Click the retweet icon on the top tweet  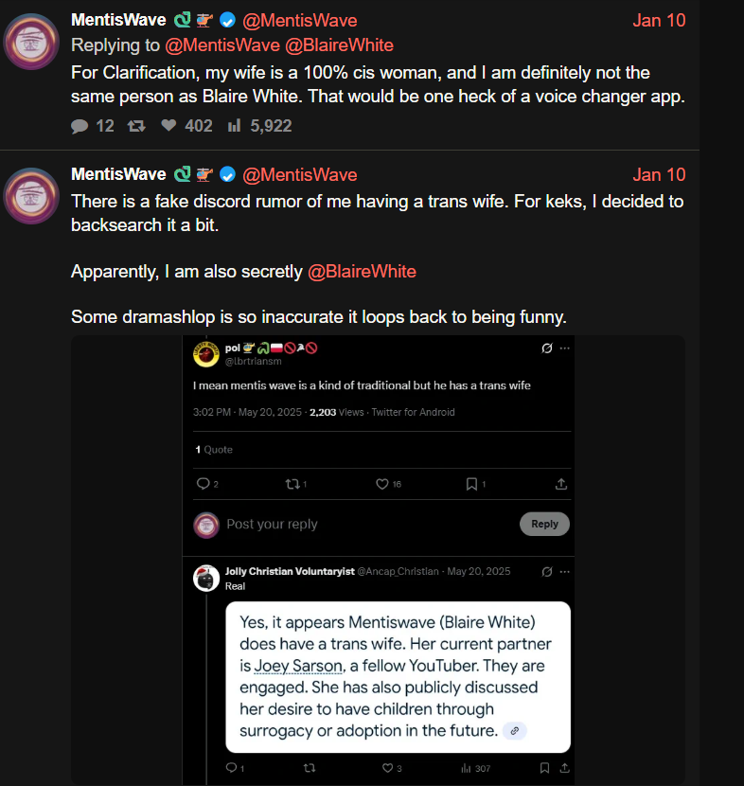click(x=136, y=126)
